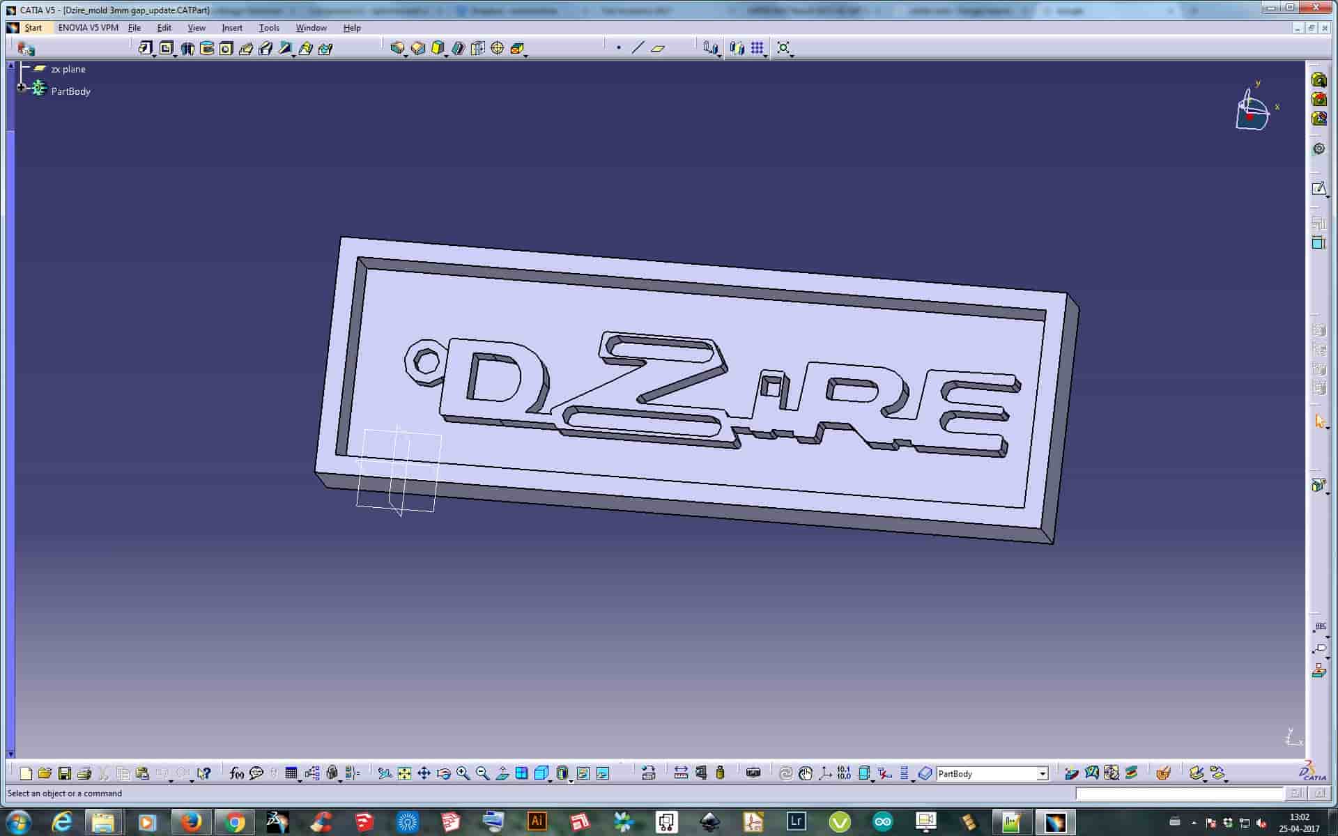Open Adobe Illustrator from the taskbar

click(x=536, y=822)
